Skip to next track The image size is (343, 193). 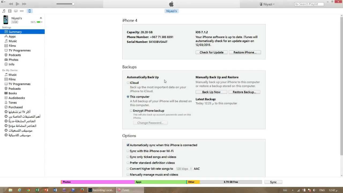tap(24, 4)
